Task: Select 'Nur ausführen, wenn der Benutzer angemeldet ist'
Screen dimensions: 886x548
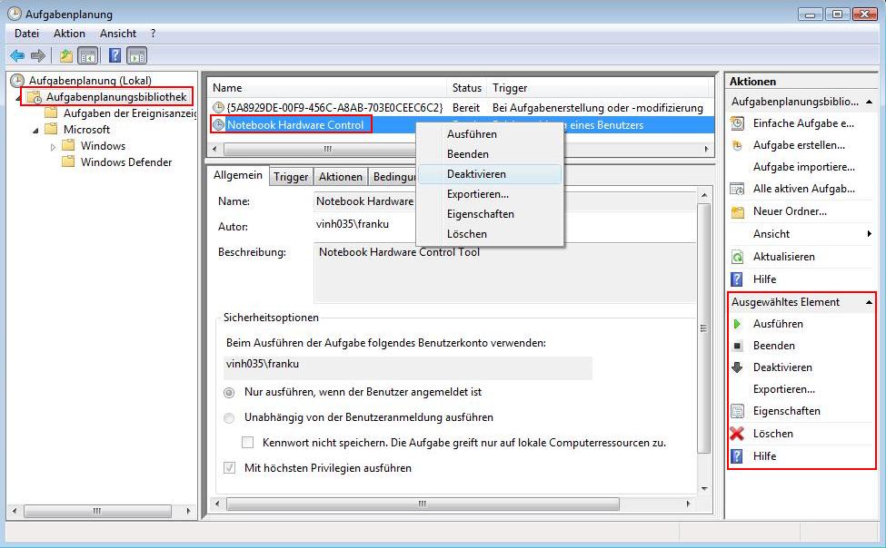Action: (229, 393)
